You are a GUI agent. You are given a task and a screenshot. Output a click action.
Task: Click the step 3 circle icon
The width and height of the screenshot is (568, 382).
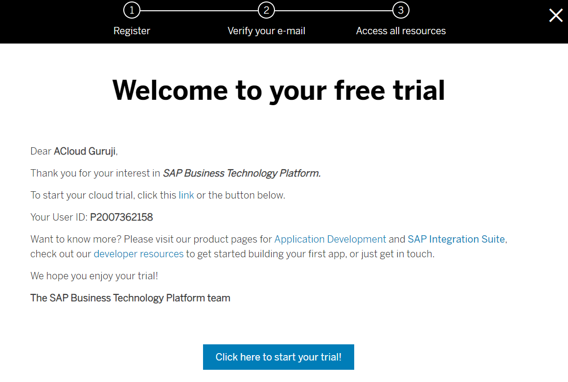click(x=401, y=10)
